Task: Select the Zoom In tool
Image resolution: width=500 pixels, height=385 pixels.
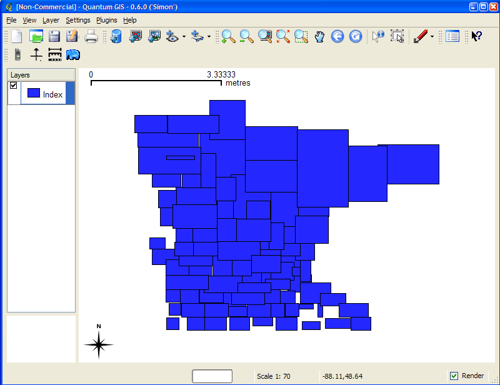Action: click(x=227, y=36)
